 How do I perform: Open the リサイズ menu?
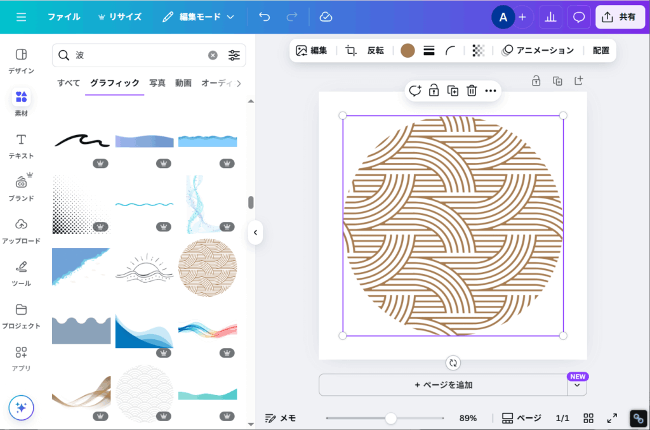(120, 17)
